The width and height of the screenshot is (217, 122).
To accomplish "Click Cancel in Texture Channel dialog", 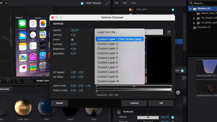I will click(x=134, y=103).
